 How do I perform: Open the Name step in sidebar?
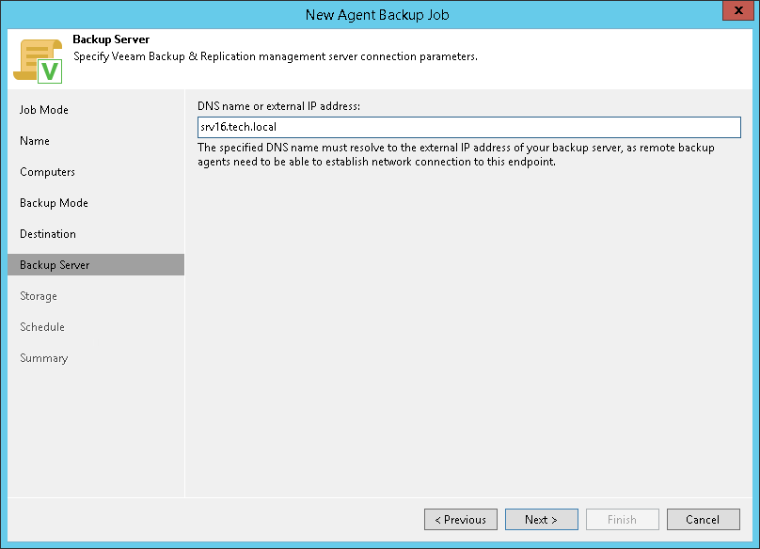(x=35, y=141)
